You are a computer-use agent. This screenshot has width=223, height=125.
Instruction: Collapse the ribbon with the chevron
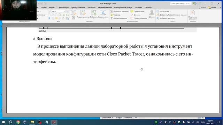pos(221,8)
